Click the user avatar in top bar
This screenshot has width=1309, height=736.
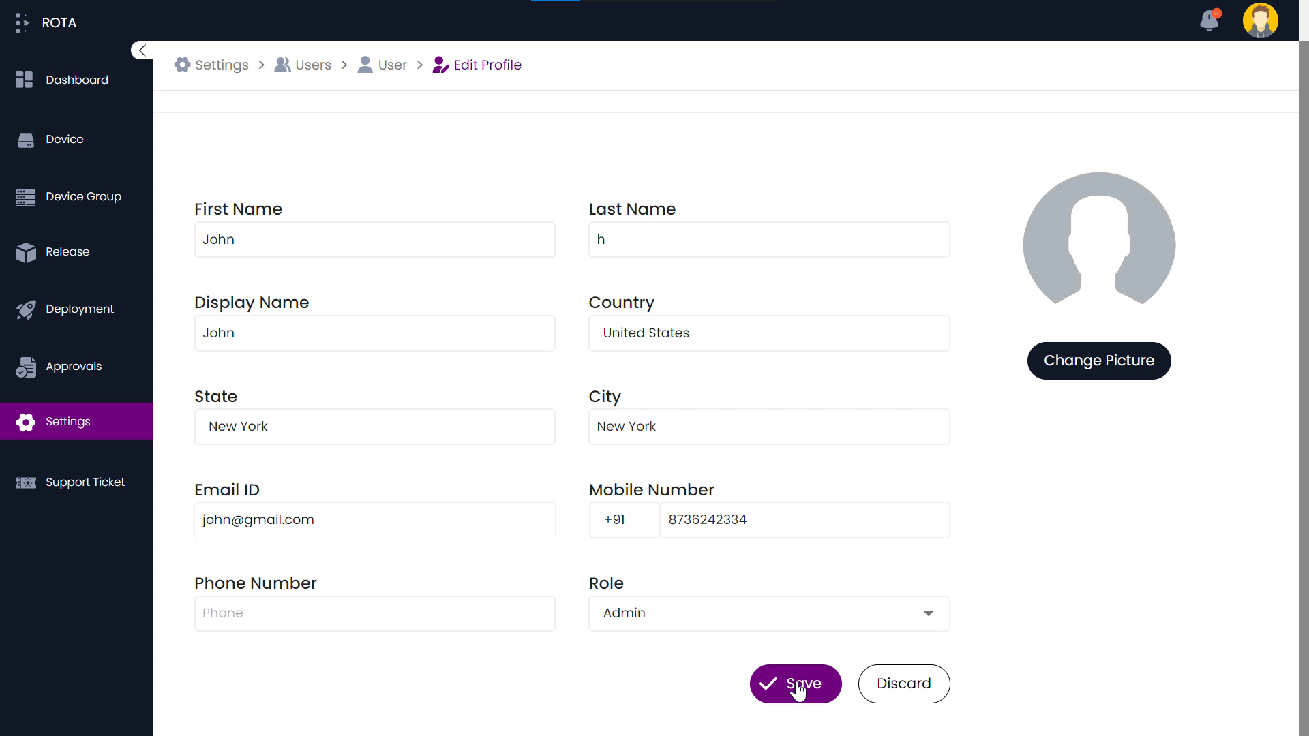(1260, 20)
